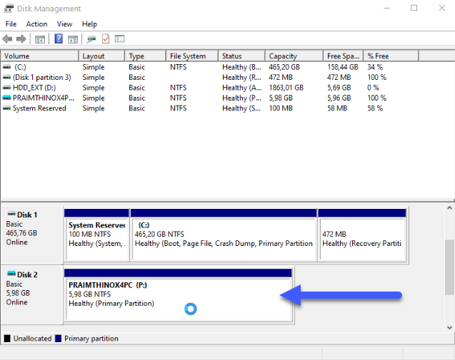The height and width of the screenshot is (360, 455).
Task: Toggle the action pane toolbar icon
Action: click(x=73, y=39)
